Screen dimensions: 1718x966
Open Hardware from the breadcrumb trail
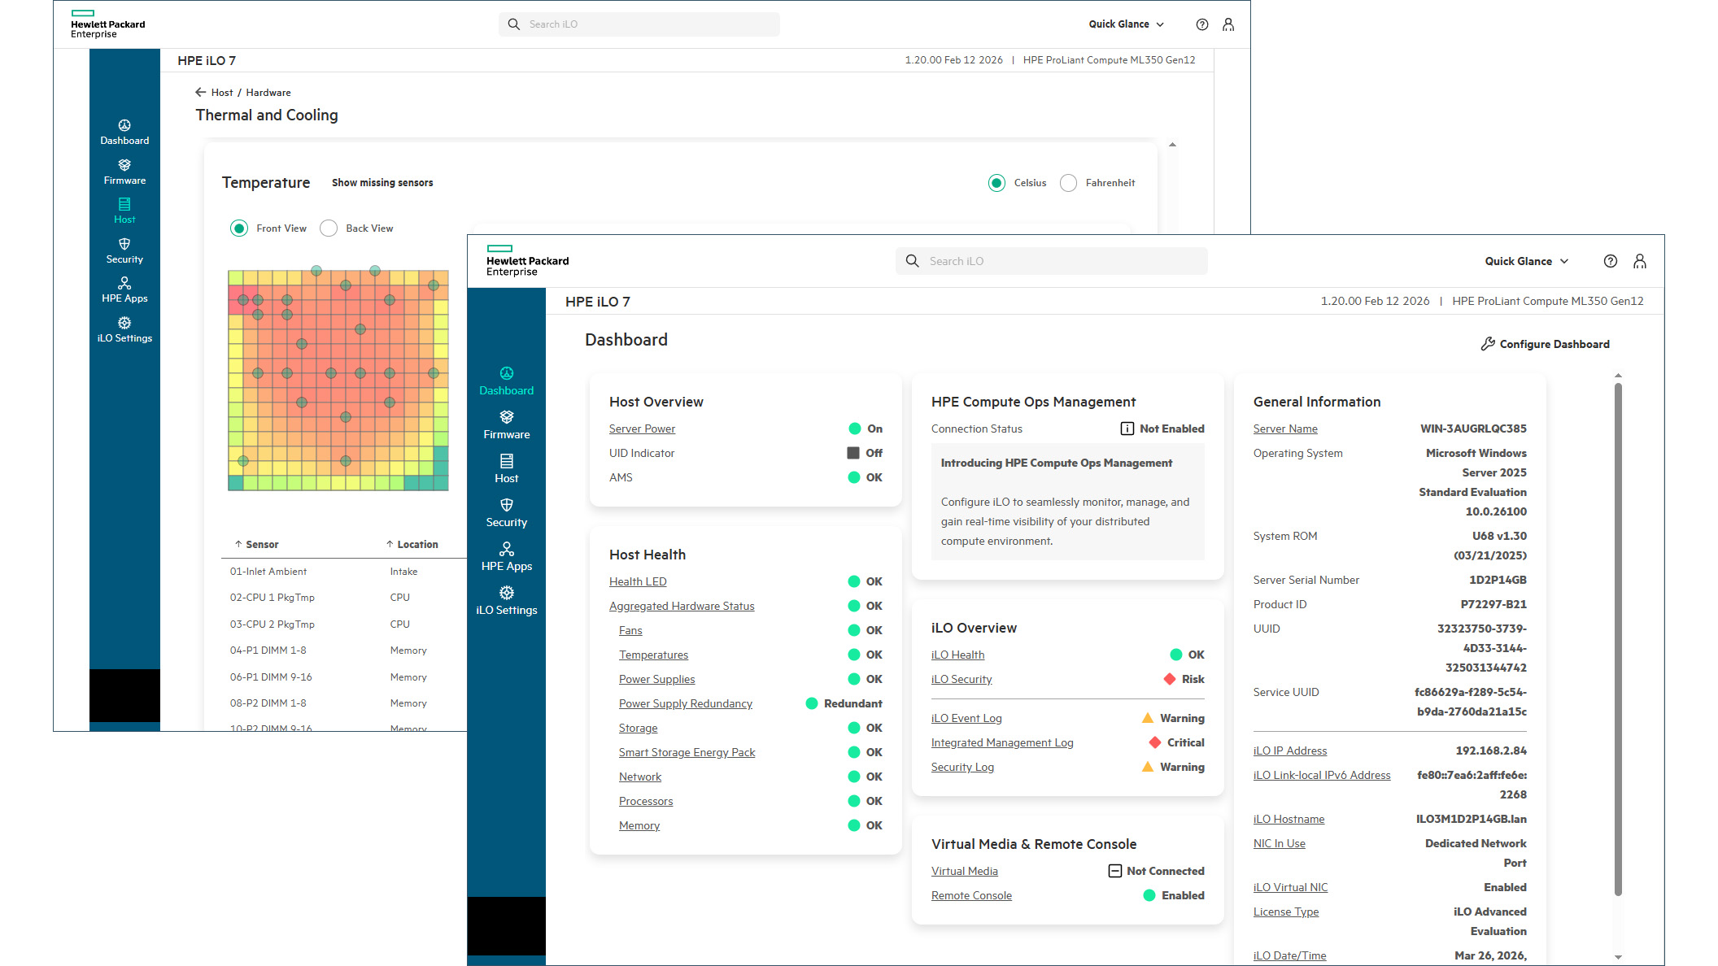pos(268,92)
